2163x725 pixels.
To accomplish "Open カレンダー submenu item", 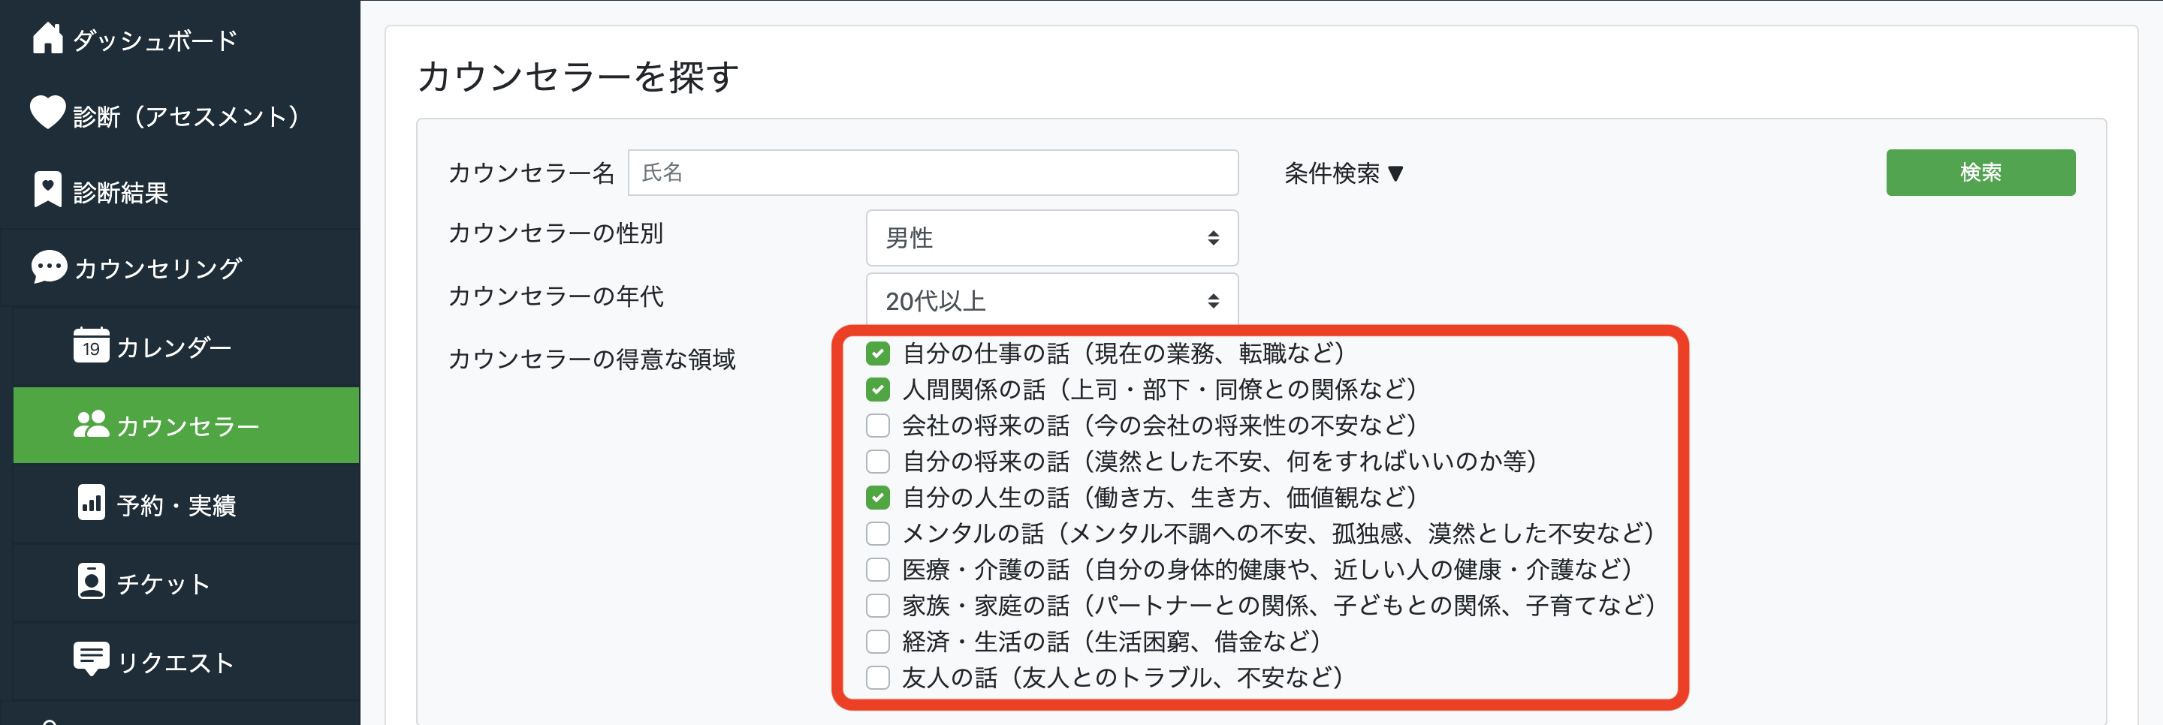I will click(x=186, y=347).
